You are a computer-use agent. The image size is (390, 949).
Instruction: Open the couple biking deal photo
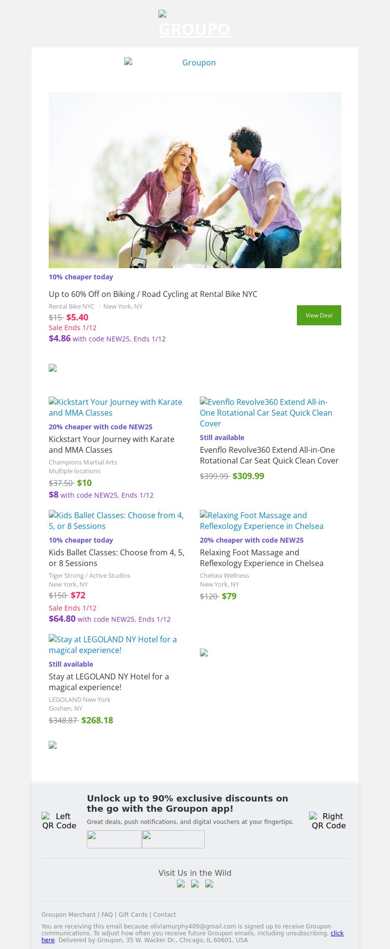pos(195,180)
